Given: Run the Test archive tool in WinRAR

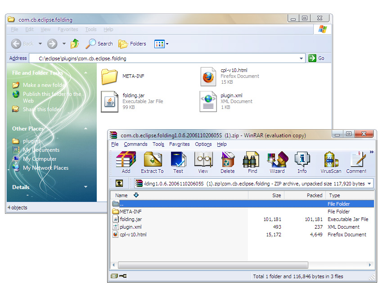Looking at the screenshot, I should pos(178,162).
